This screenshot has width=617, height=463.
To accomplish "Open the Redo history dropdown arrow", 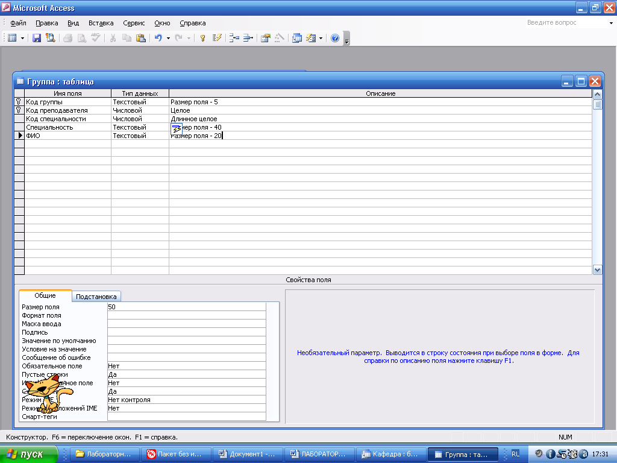I will click(x=189, y=38).
